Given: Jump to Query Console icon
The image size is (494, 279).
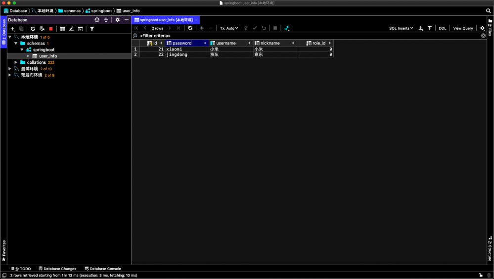Looking at the screenshot, I should (x=80, y=29).
